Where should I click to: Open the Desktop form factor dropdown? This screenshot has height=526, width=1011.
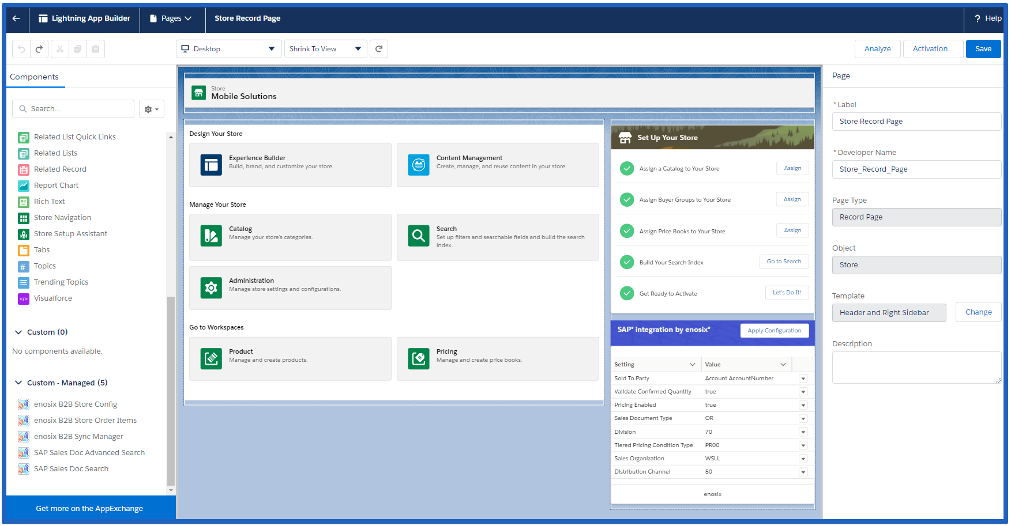pos(228,48)
